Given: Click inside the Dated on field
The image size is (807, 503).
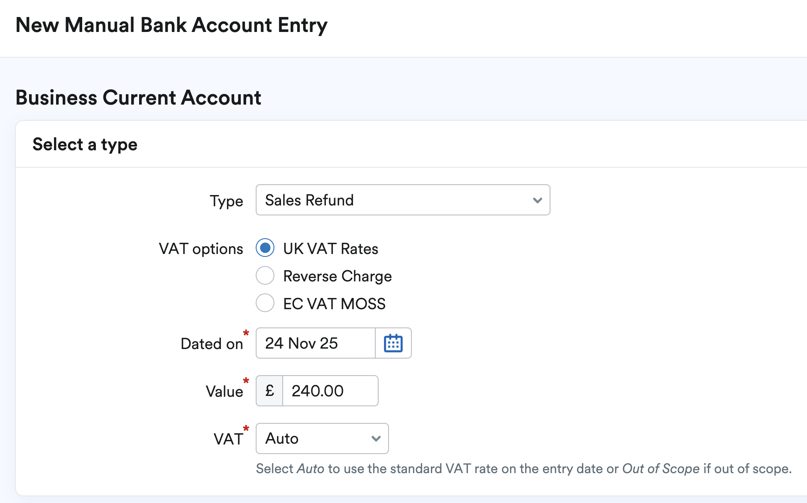Looking at the screenshot, I should (315, 343).
